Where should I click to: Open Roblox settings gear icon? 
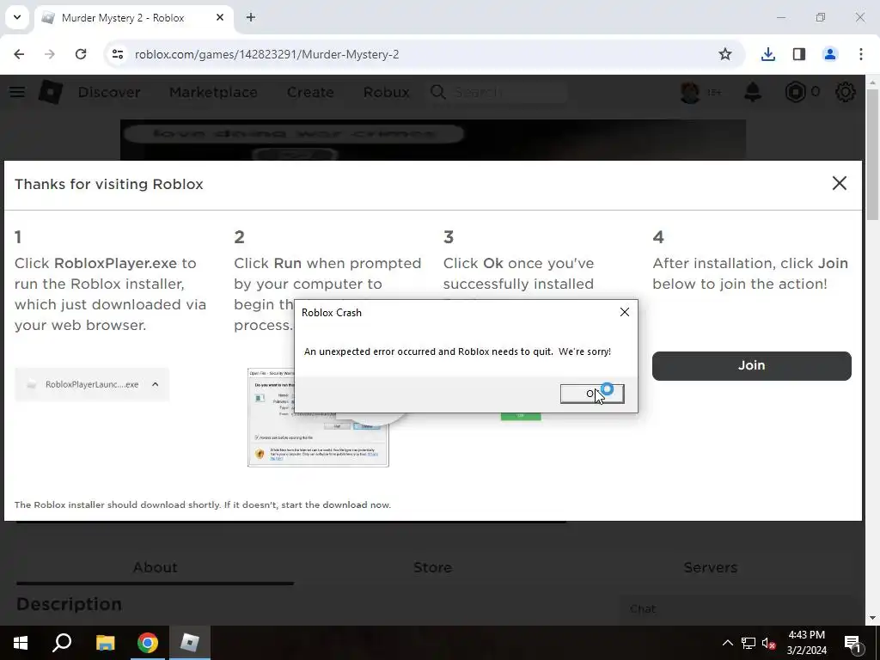[846, 92]
